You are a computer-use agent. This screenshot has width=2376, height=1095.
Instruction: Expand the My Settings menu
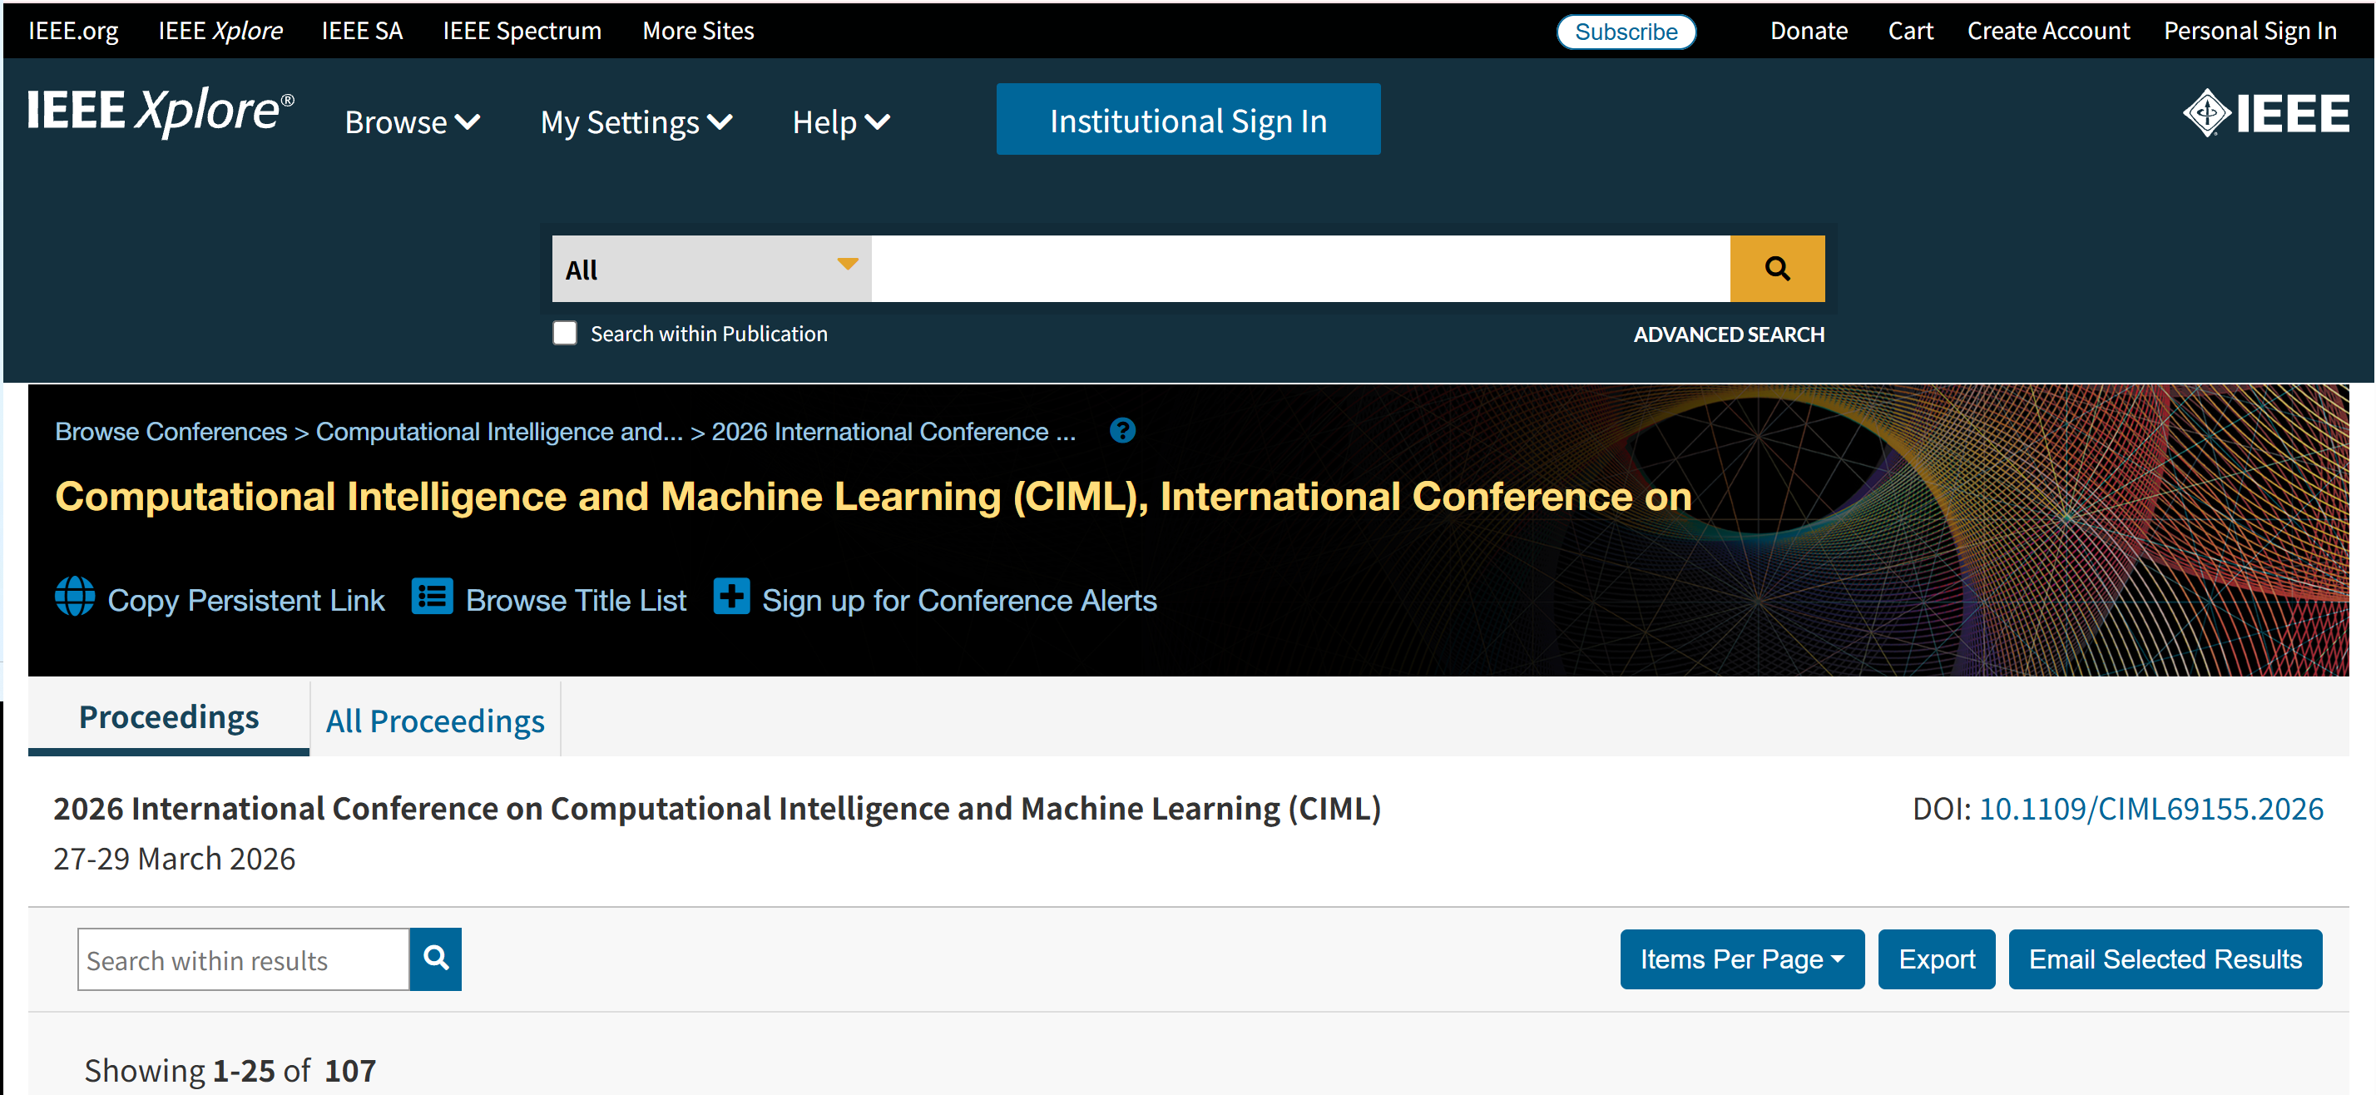pos(636,121)
